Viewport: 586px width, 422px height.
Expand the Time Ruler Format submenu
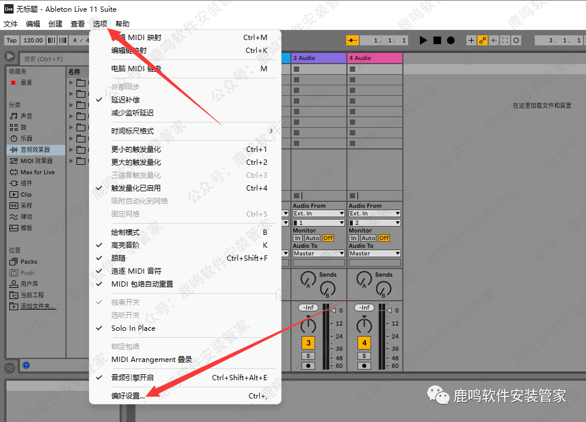click(x=185, y=131)
